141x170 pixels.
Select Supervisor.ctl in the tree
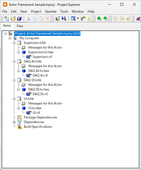point(42,57)
